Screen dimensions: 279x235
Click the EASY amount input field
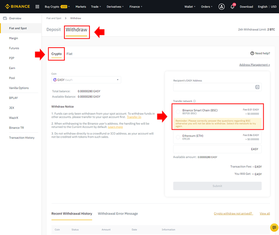tap(217, 149)
